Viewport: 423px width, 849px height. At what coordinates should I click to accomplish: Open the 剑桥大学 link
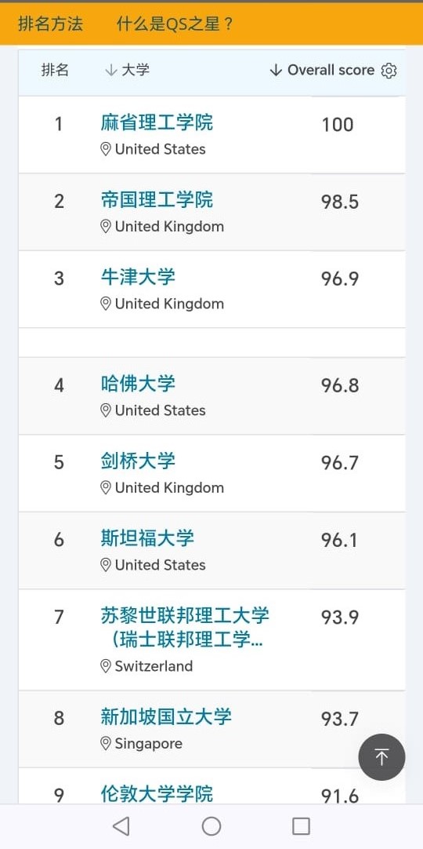tap(138, 461)
